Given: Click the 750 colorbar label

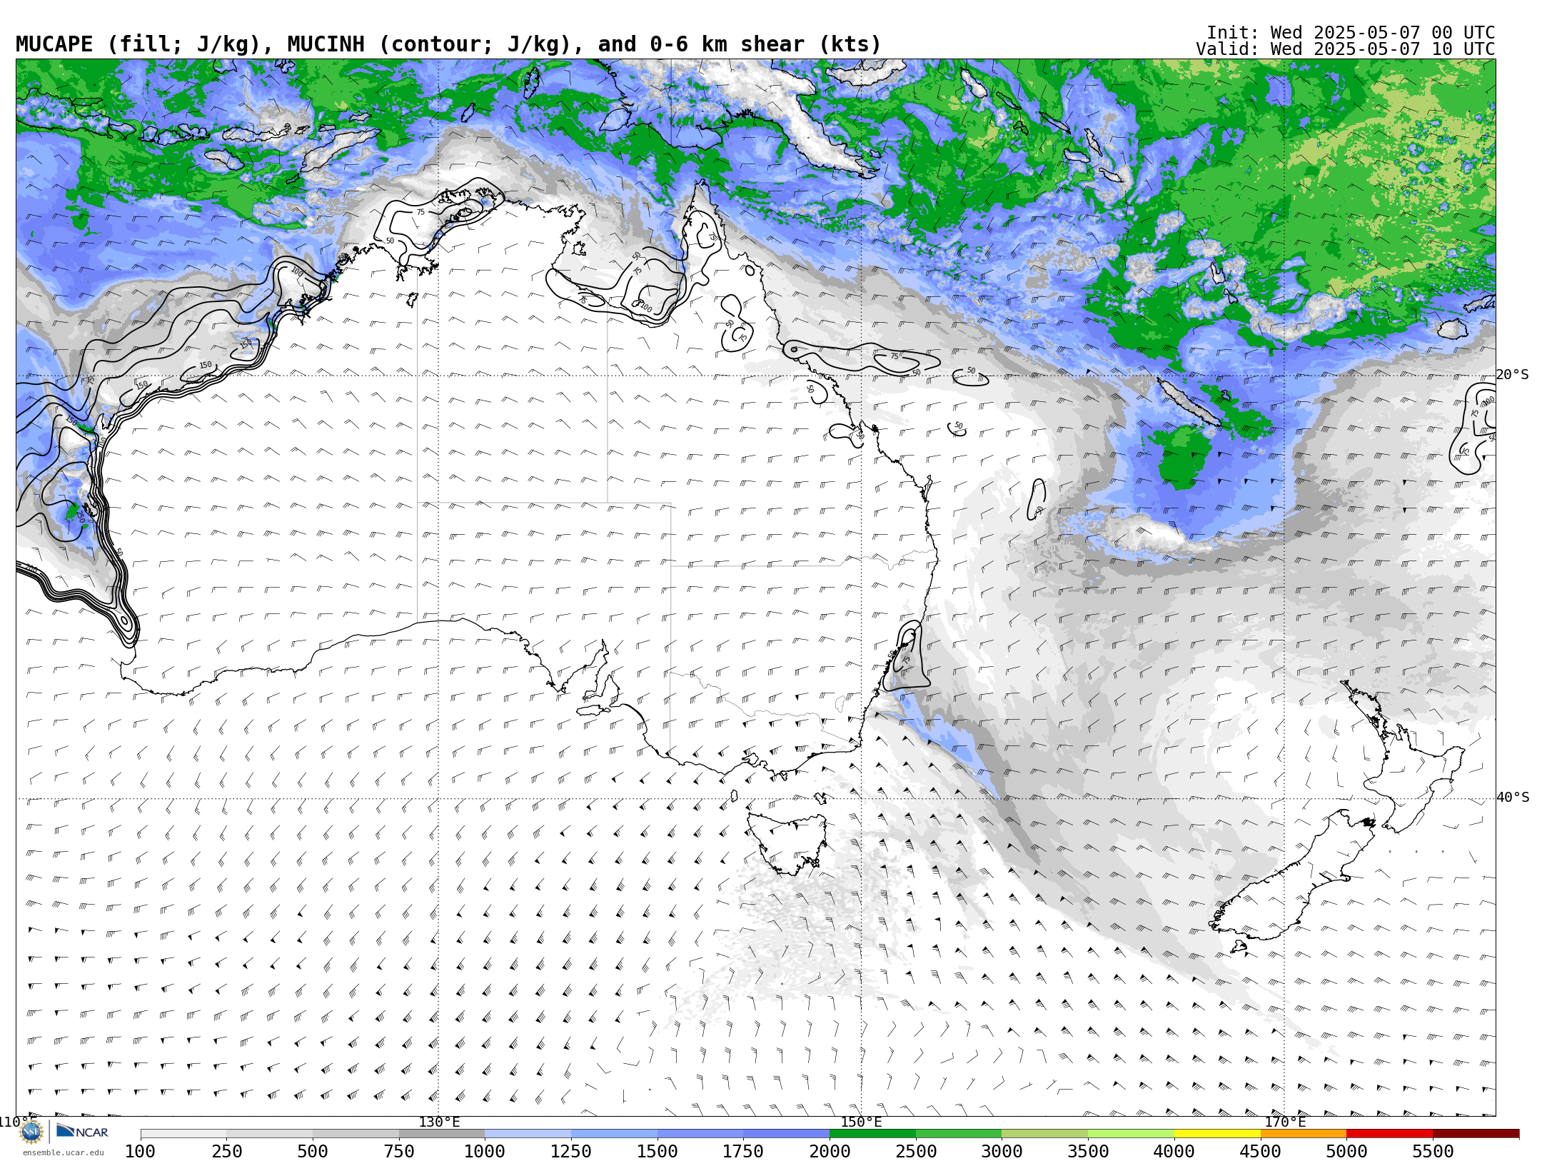Looking at the screenshot, I should pyautogui.click(x=399, y=1151).
